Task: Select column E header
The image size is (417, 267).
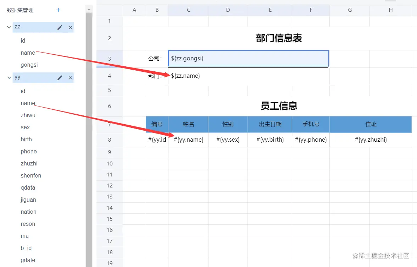Action: click(x=270, y=10)
